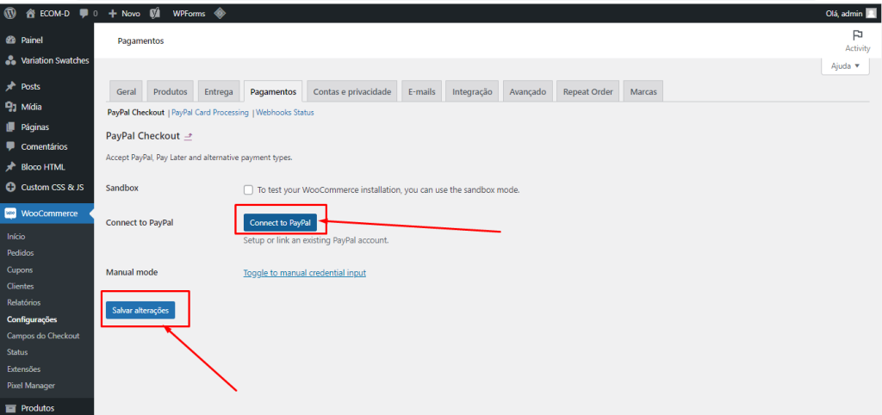882x415 pixels.
Task: Click the plus Novo icon
Action: pos(113,13)
